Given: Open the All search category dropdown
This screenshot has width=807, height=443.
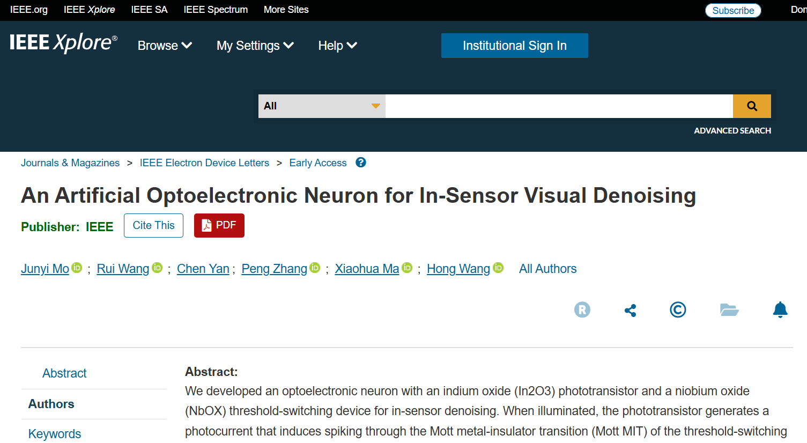Looking at the screenshot, I should 322,106.
